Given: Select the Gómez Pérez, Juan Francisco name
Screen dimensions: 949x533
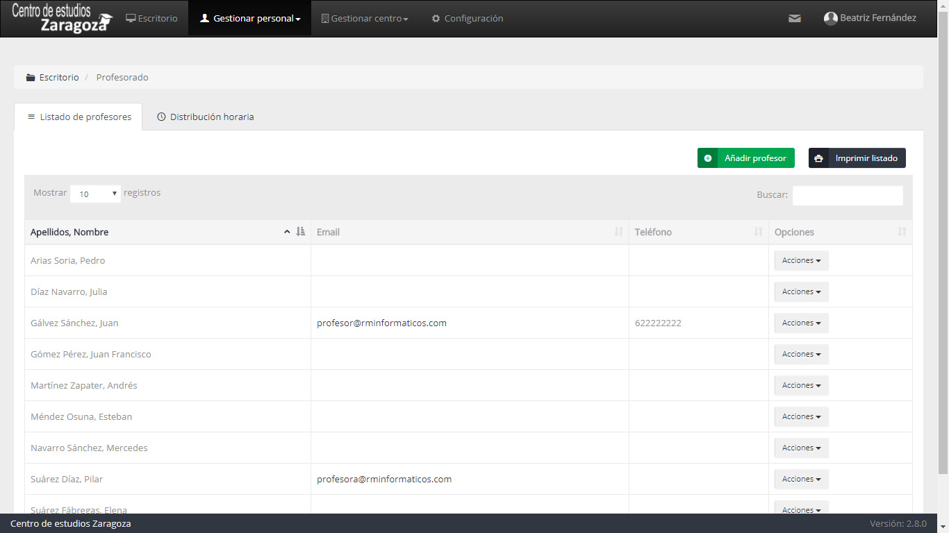Looking at the screenshot, I should click(91, 354).
